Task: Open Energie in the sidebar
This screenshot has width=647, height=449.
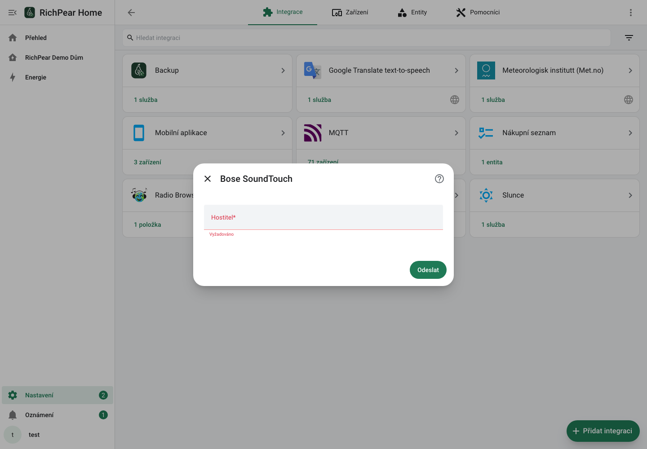Action: [58, 77]
